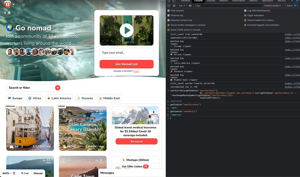Click the third-ranked city card

pos(30,166)
